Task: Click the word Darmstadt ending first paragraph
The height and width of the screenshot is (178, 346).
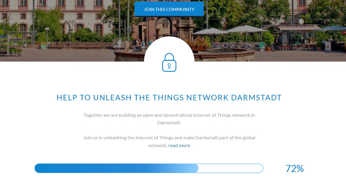Action: coord(169,123)
